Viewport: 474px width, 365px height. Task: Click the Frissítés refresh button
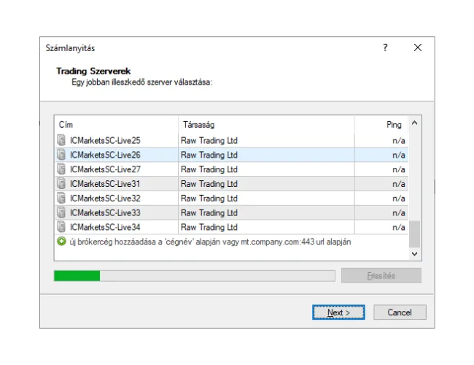[x=380, y=276]
